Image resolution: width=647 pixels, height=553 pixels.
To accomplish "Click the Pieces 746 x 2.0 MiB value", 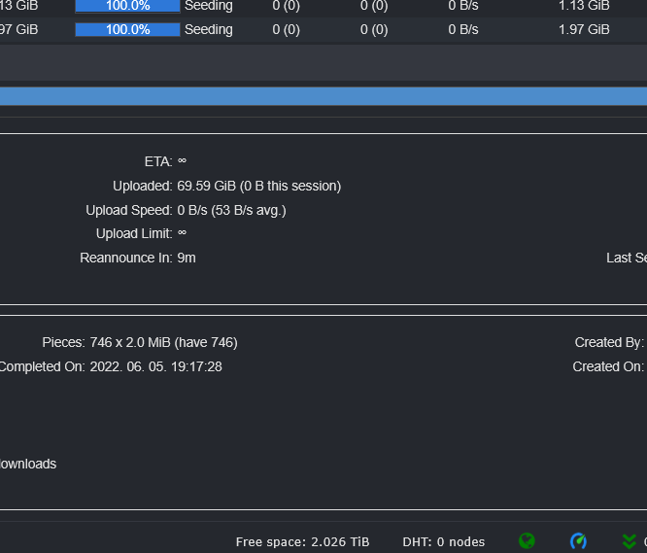I will tap(163, 342).
